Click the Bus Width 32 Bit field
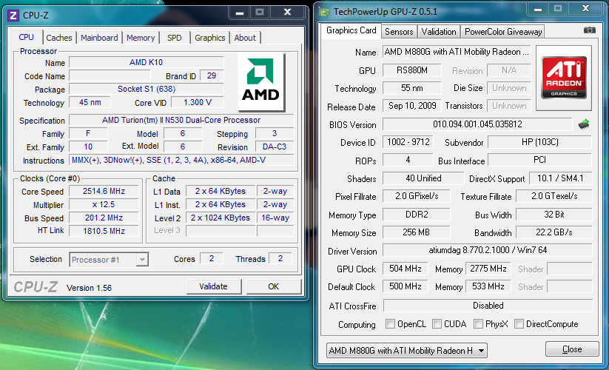 point(554,215)
